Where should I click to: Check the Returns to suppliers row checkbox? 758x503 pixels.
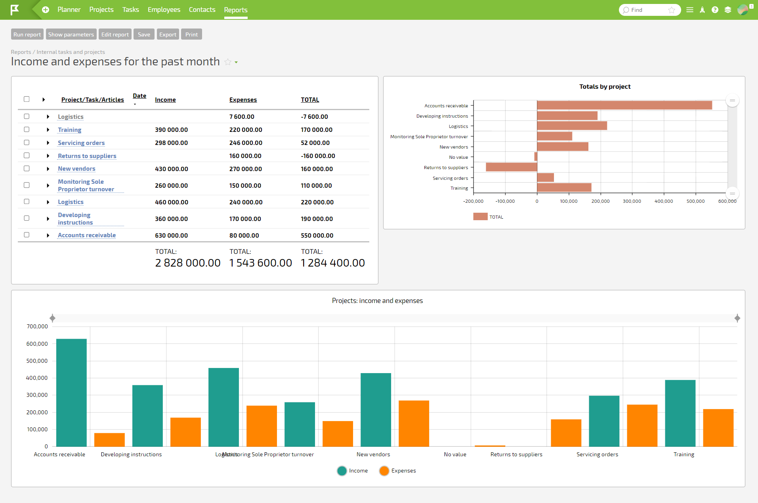(x=27, y=155)
